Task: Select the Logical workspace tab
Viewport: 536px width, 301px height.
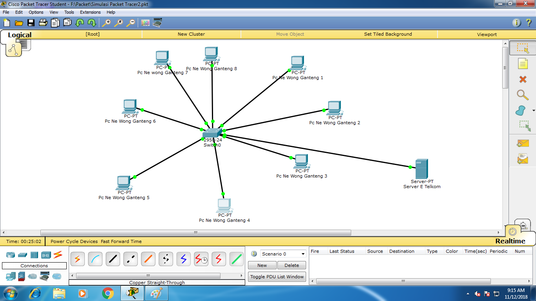Action: (20, 35)
